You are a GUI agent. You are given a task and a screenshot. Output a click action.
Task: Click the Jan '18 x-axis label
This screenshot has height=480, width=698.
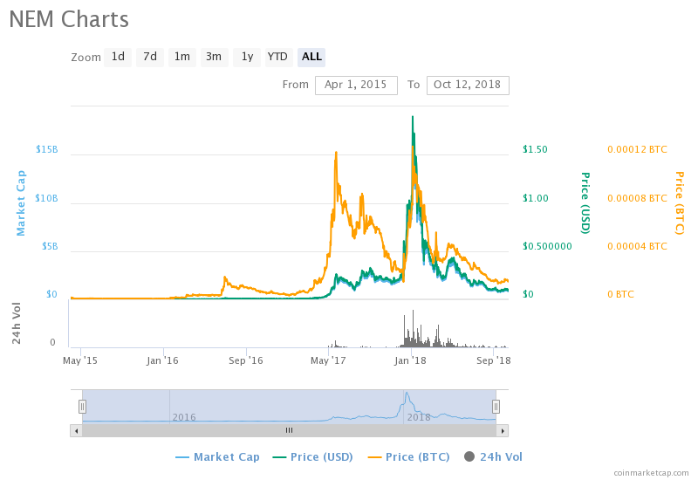[x=410, y=360]
